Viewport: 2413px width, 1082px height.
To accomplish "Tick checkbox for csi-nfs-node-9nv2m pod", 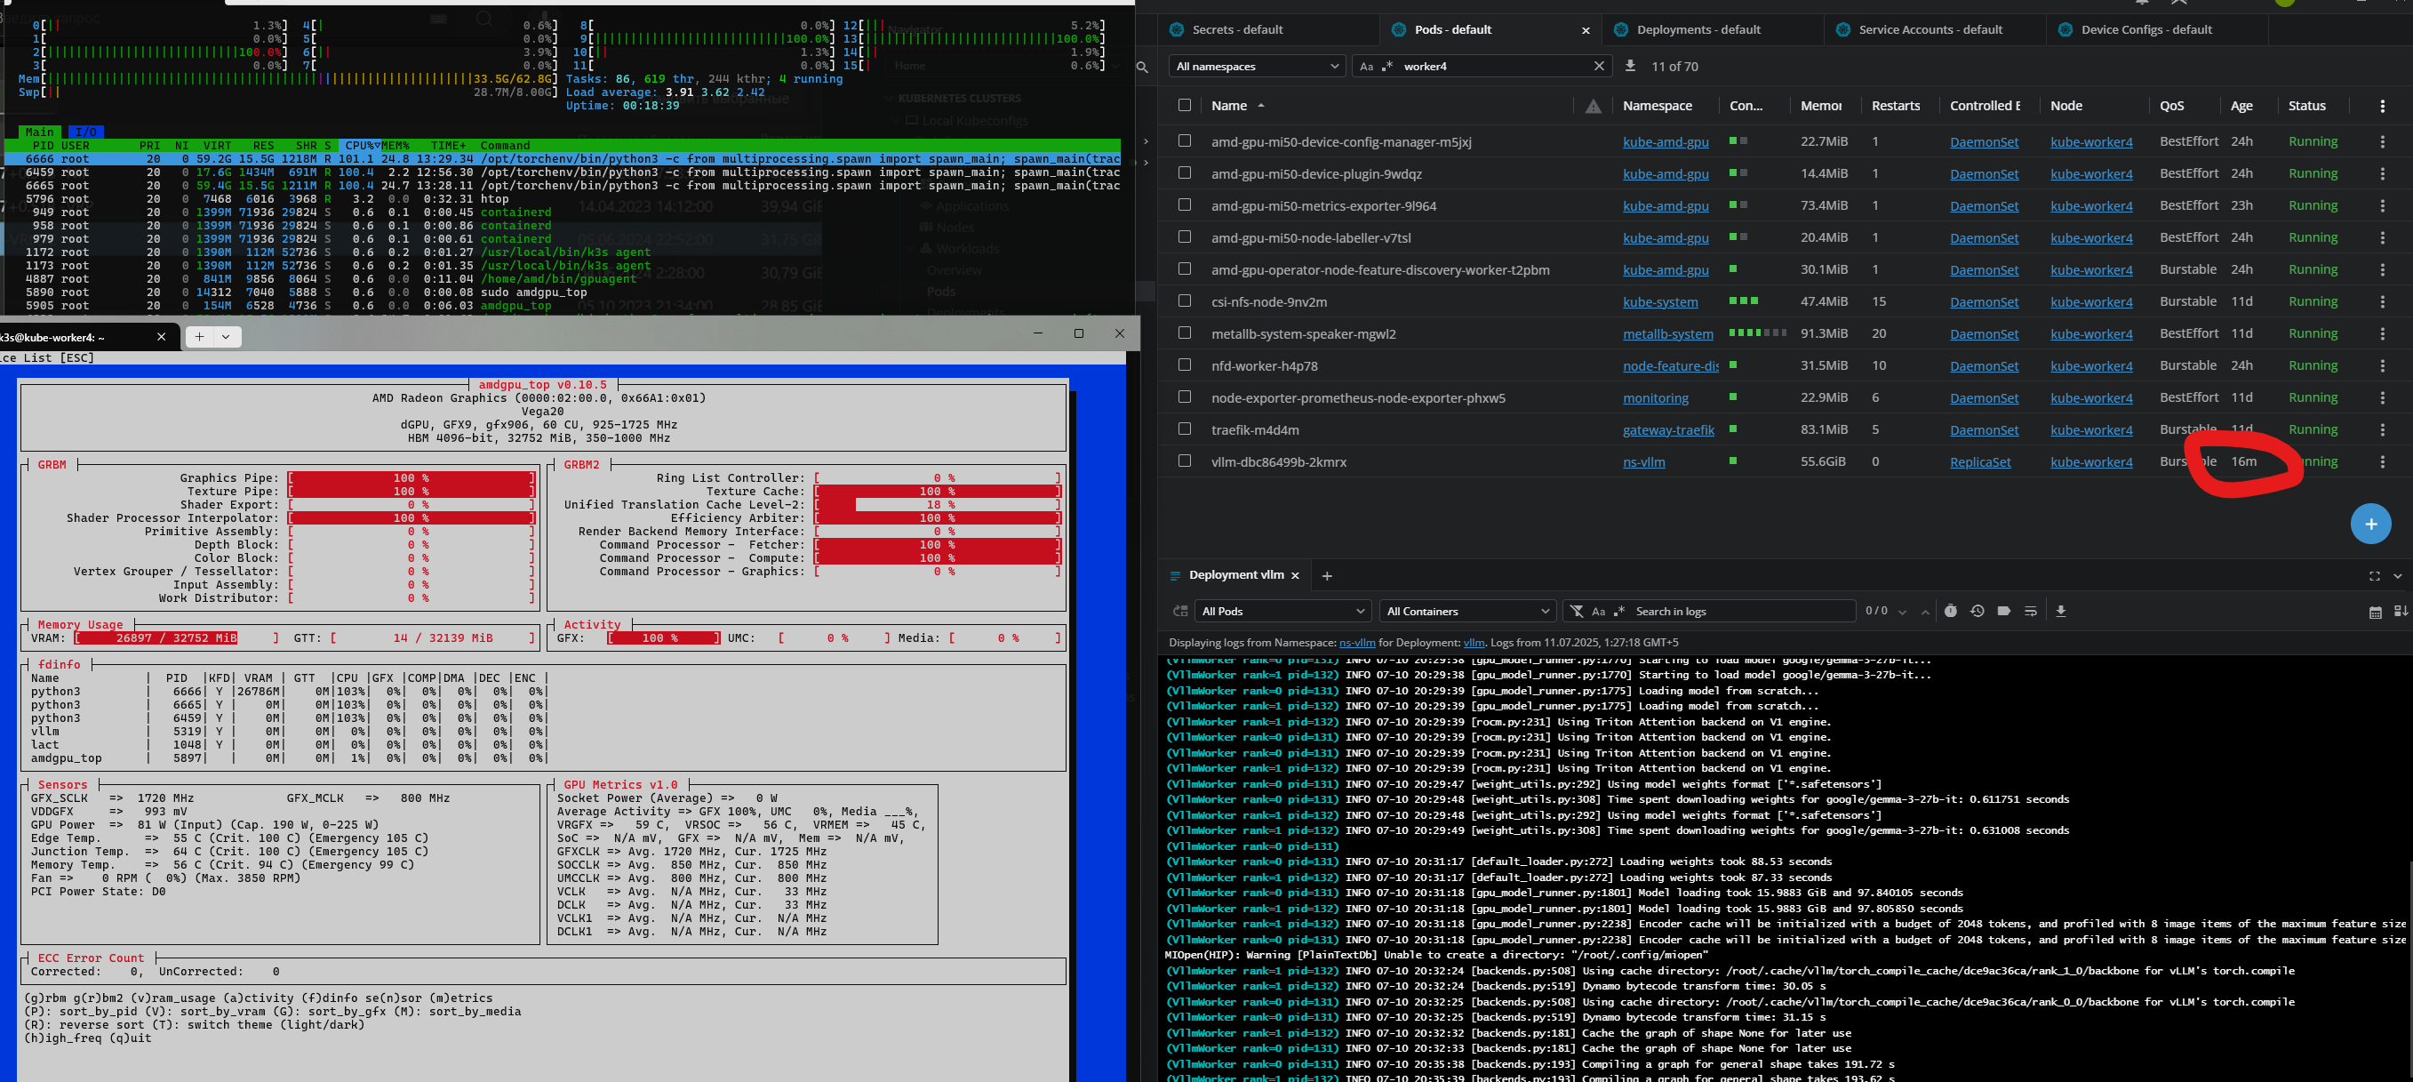I will (x=1185, y=301).
